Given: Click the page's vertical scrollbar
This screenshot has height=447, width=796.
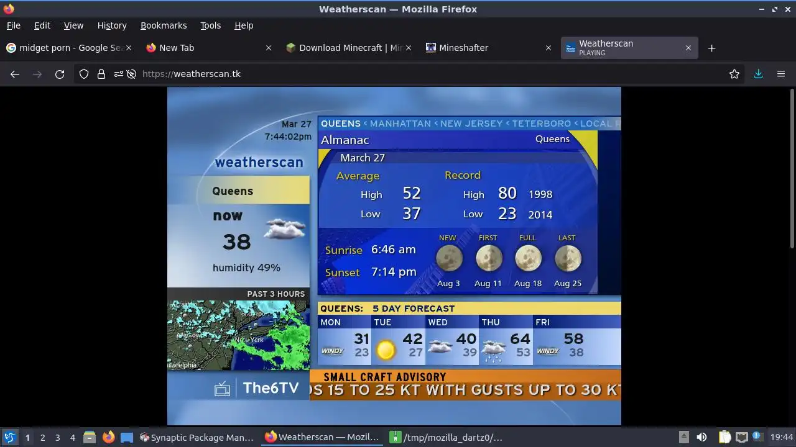Looking at the screenshot, I should tap(792, 168).
